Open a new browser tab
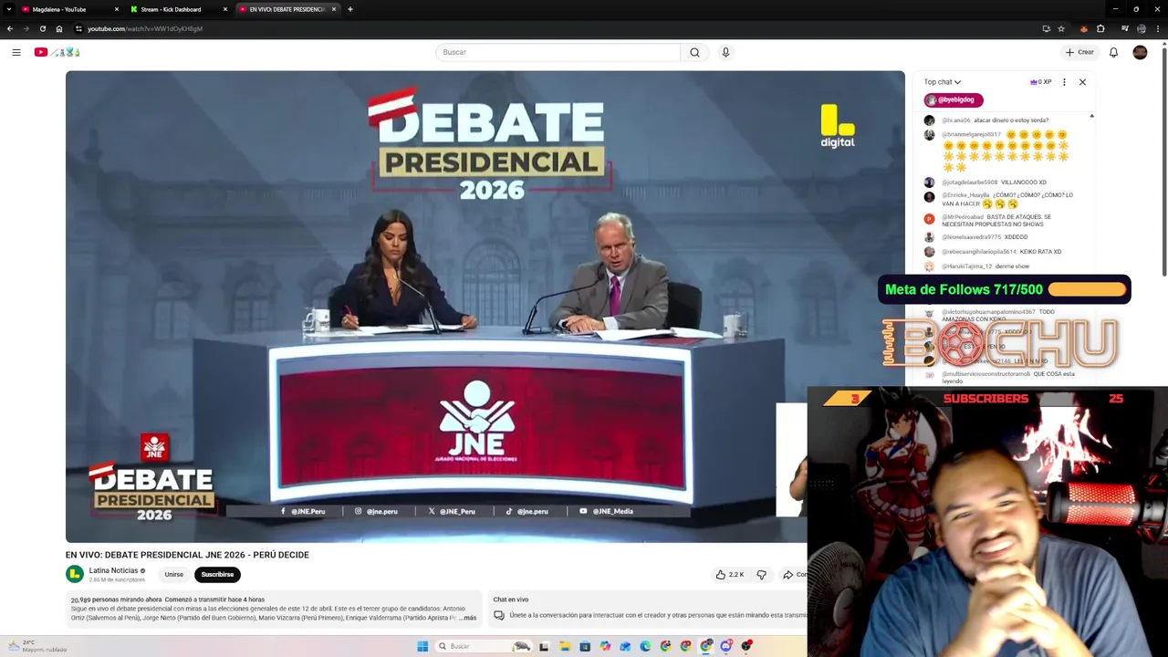 (x=350, y=9)
